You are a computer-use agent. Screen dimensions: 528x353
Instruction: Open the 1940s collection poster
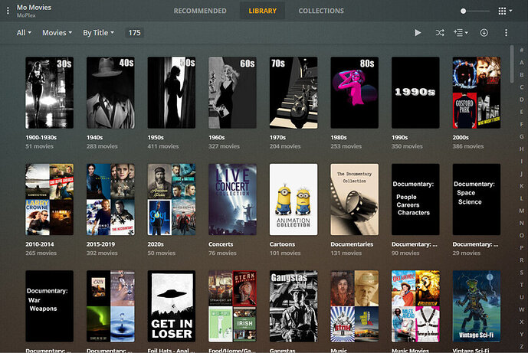tap(110, 93)
